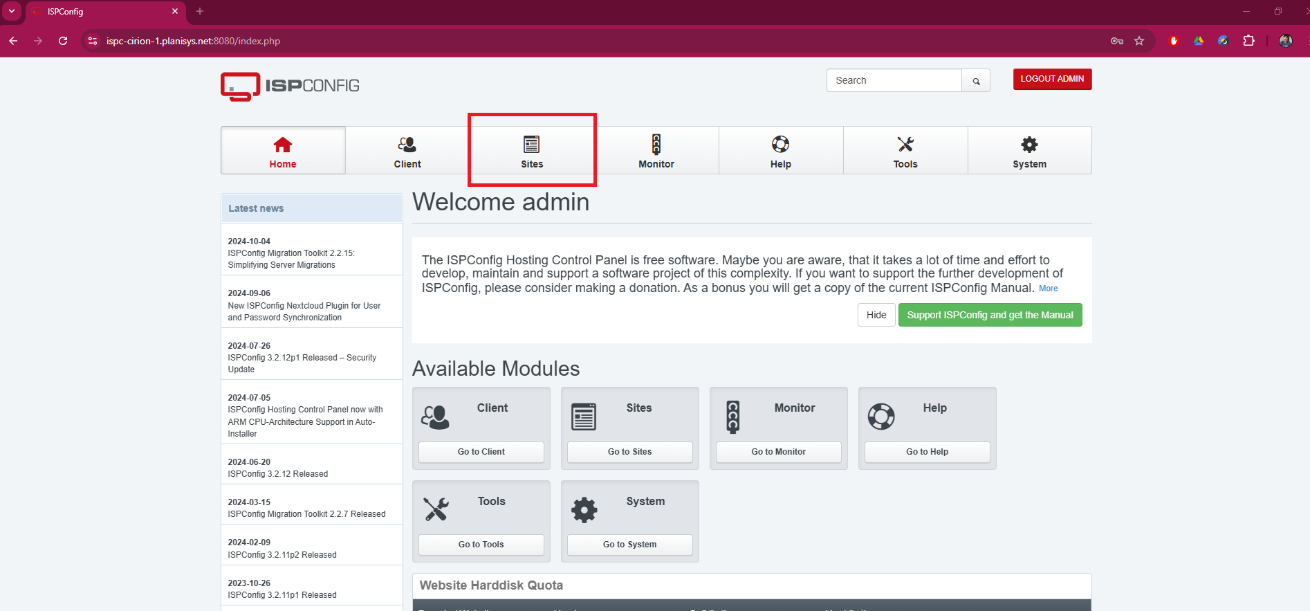Click Go to Client button
The image size is (1310, 611).
[x=481, y=452]
